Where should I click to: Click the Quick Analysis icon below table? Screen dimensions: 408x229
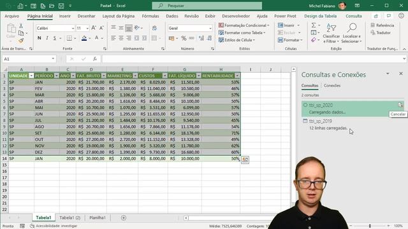245,160
